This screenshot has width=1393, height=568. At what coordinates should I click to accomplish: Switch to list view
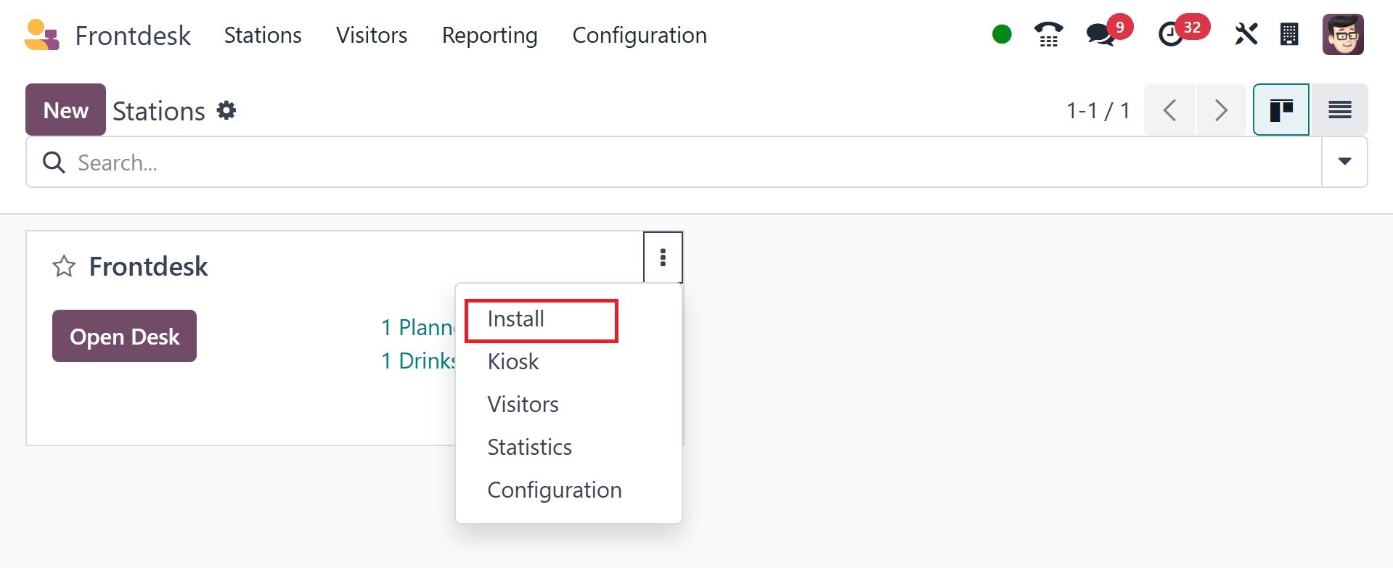click(x=1339, y=110)
